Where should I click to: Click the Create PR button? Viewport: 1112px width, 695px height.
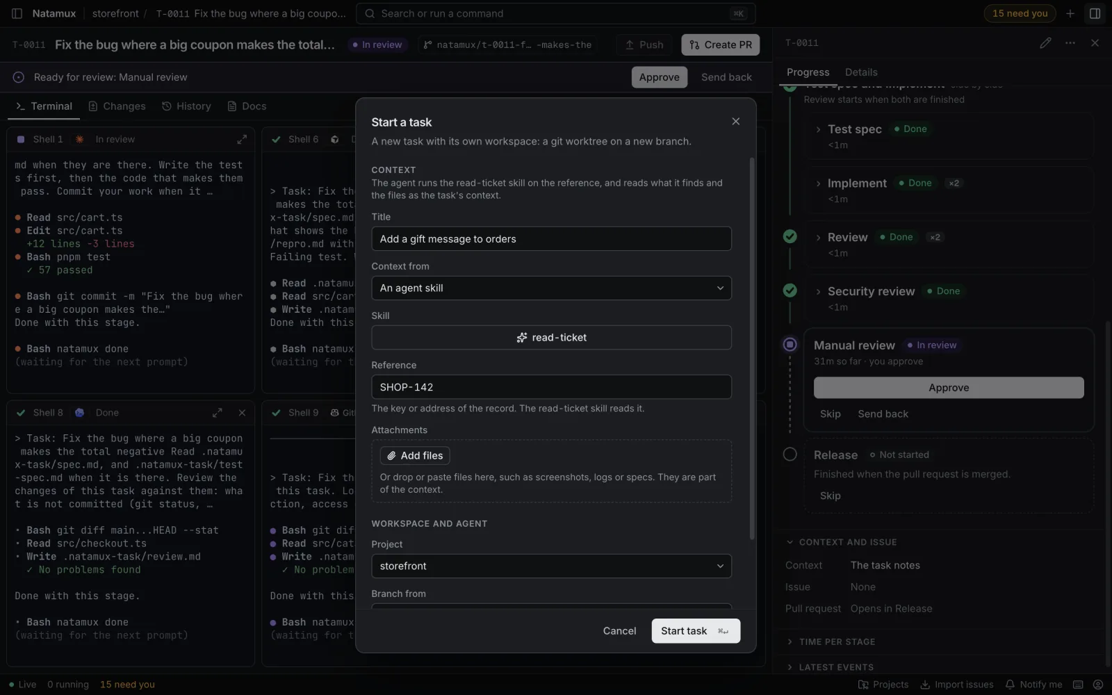[x=720, y=45]
